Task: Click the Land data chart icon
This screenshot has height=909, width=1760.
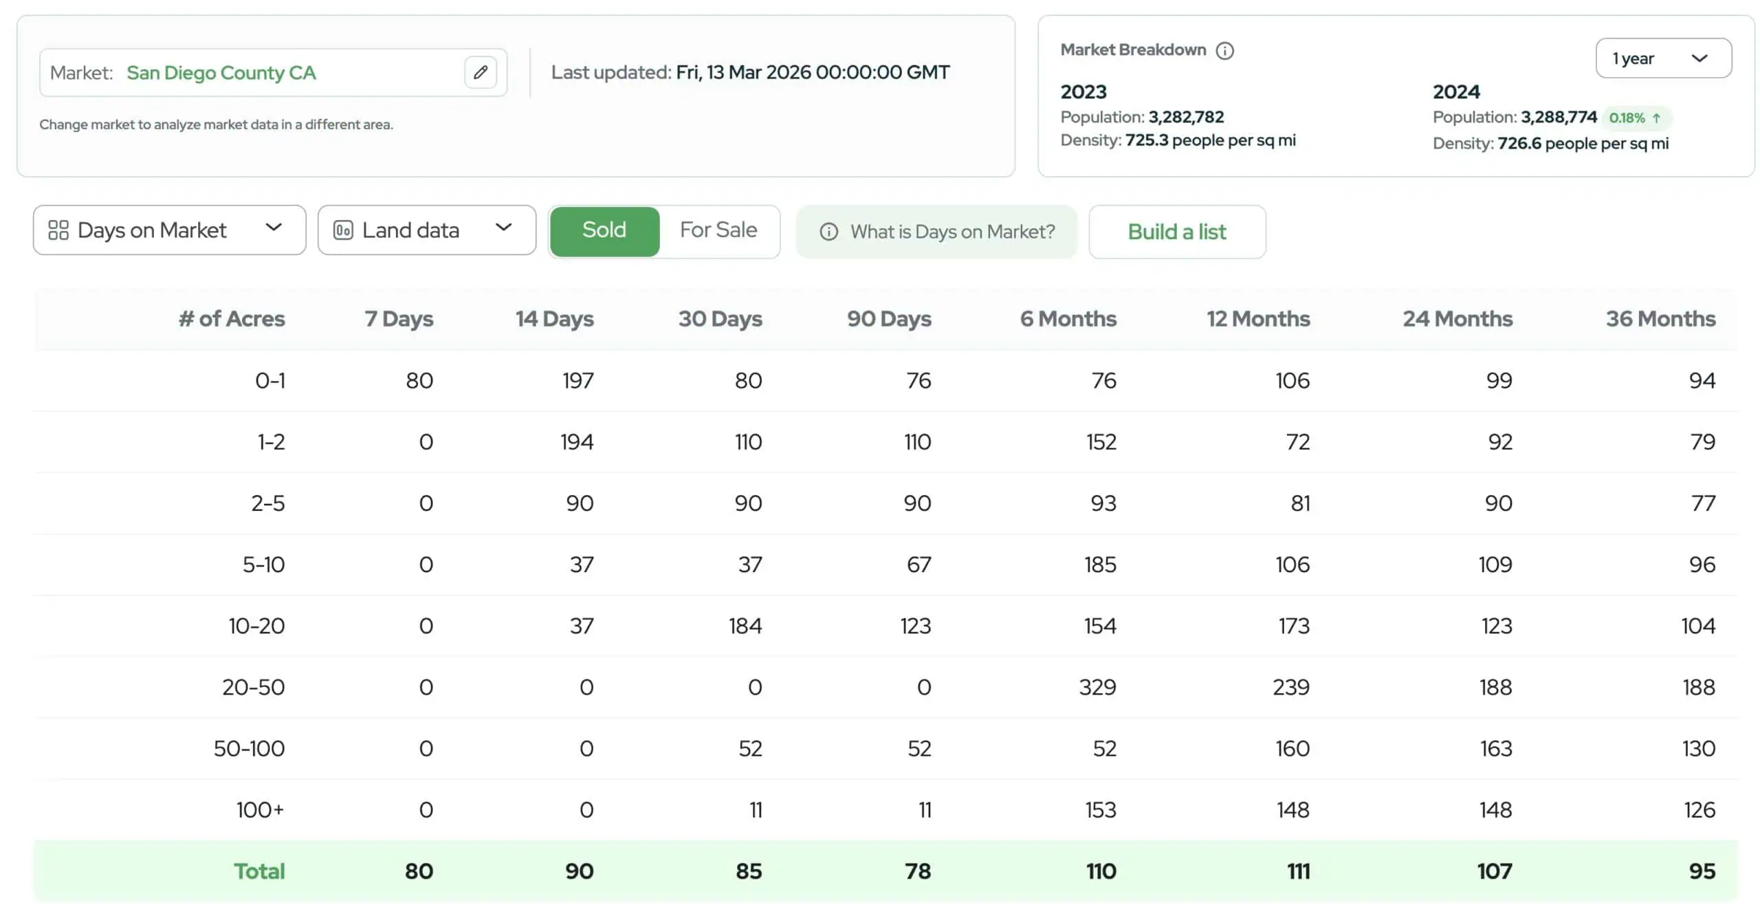Action: [342, 230]
